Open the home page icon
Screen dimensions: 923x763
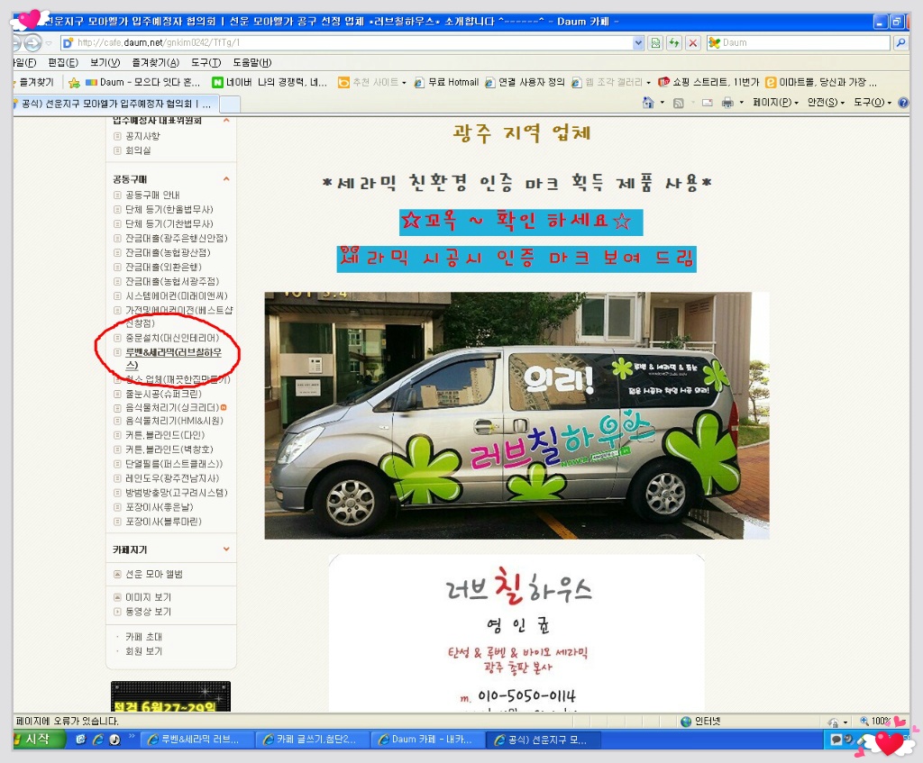648,103
